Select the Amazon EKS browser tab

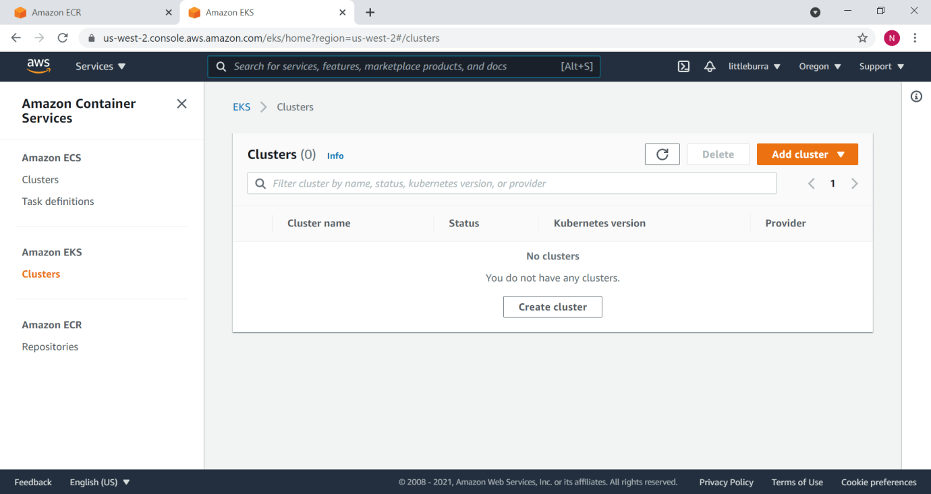266,12
